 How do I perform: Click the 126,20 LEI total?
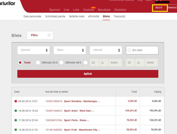(x=131, y=111)
